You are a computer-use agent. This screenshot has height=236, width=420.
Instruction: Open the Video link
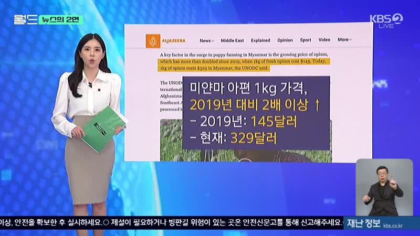coord(324,40)
